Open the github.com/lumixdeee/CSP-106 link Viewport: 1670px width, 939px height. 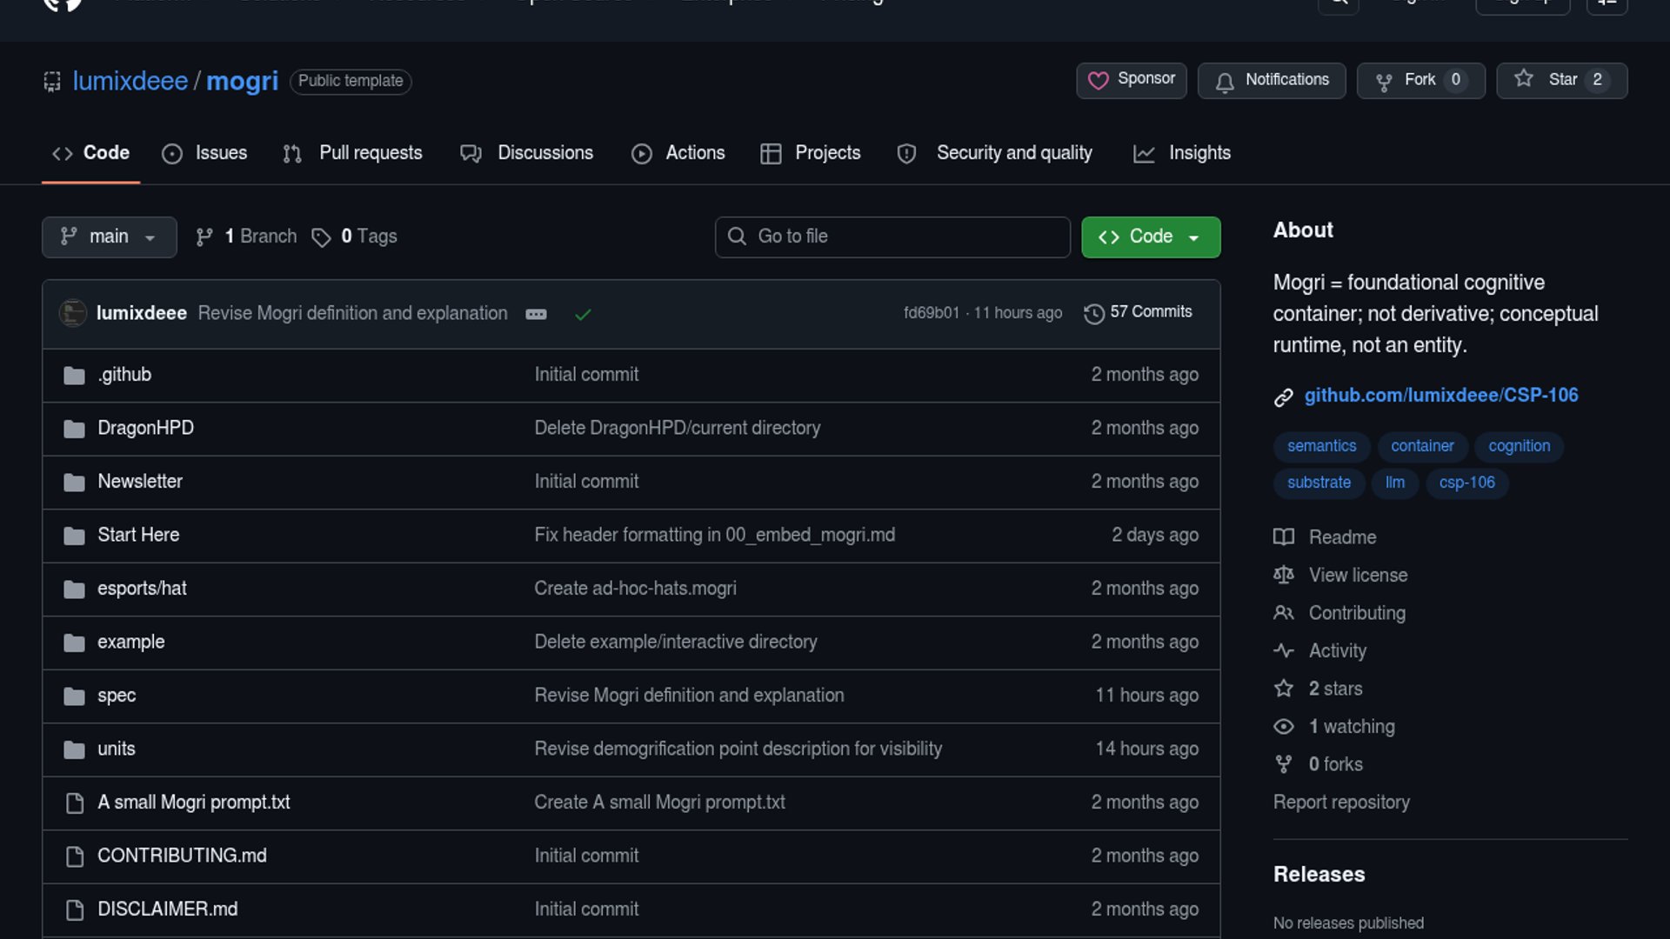pyautogui.click(x=1440, y=396)
